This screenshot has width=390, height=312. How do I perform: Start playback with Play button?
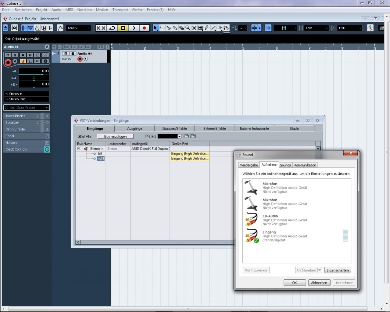coord(134,28)
